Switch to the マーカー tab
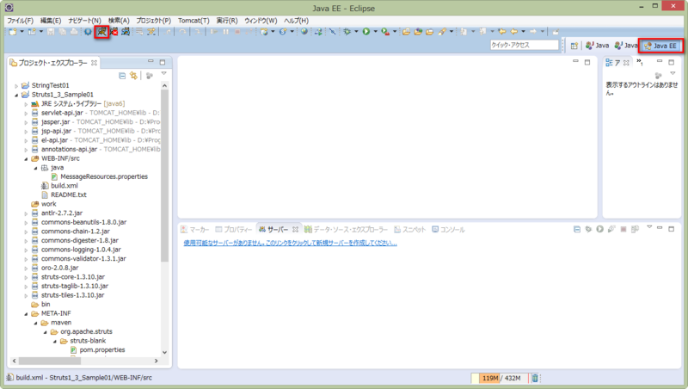 [x=195, y=230]
